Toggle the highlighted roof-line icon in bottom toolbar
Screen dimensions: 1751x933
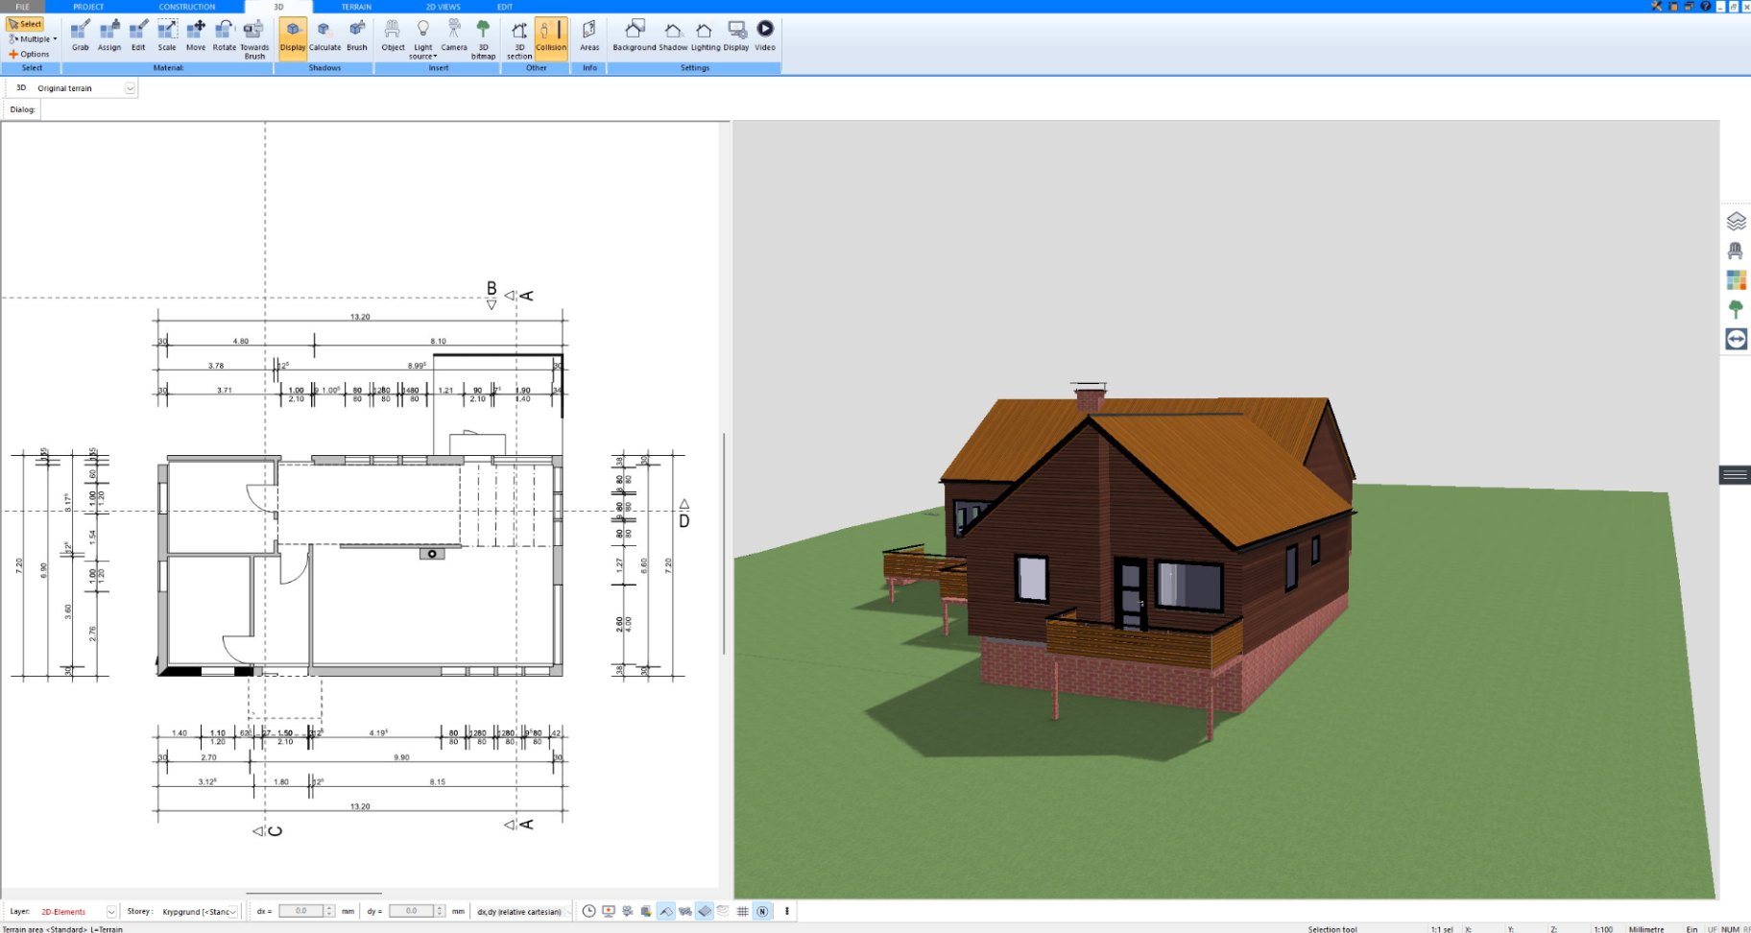click(x=665, y=911)
